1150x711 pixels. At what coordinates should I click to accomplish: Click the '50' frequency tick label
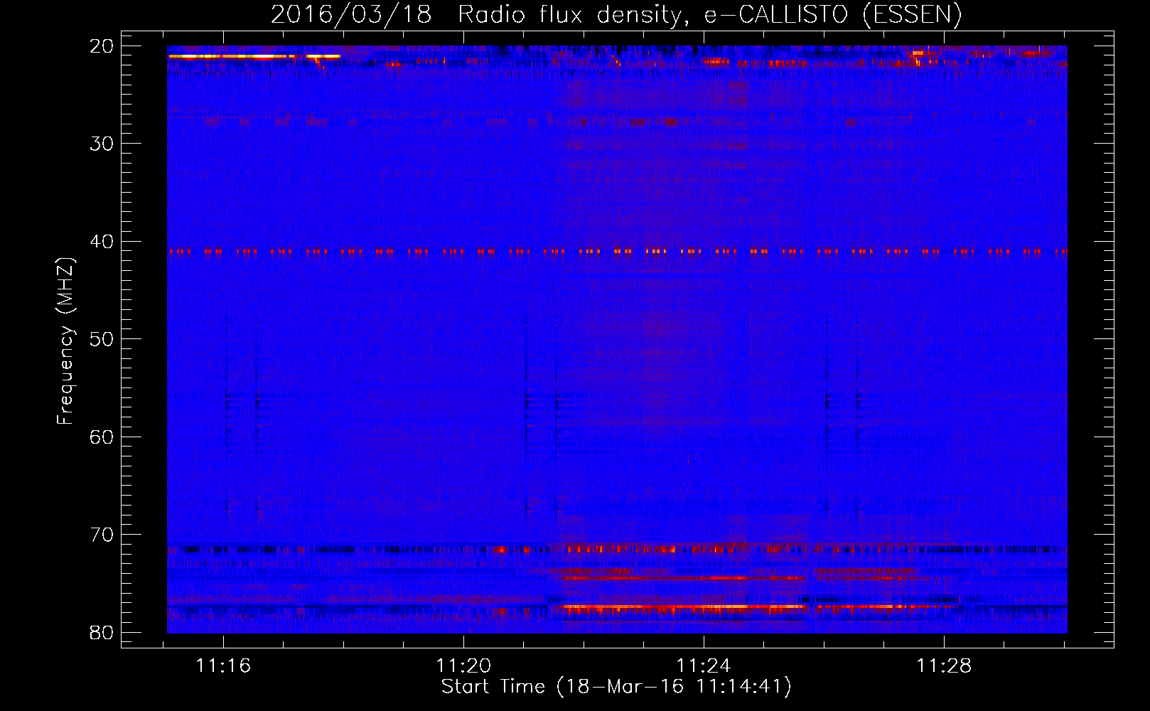point(102,339)
